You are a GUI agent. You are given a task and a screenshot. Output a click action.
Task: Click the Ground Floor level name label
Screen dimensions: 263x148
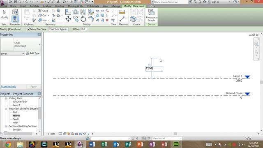(x=234, y=93)
